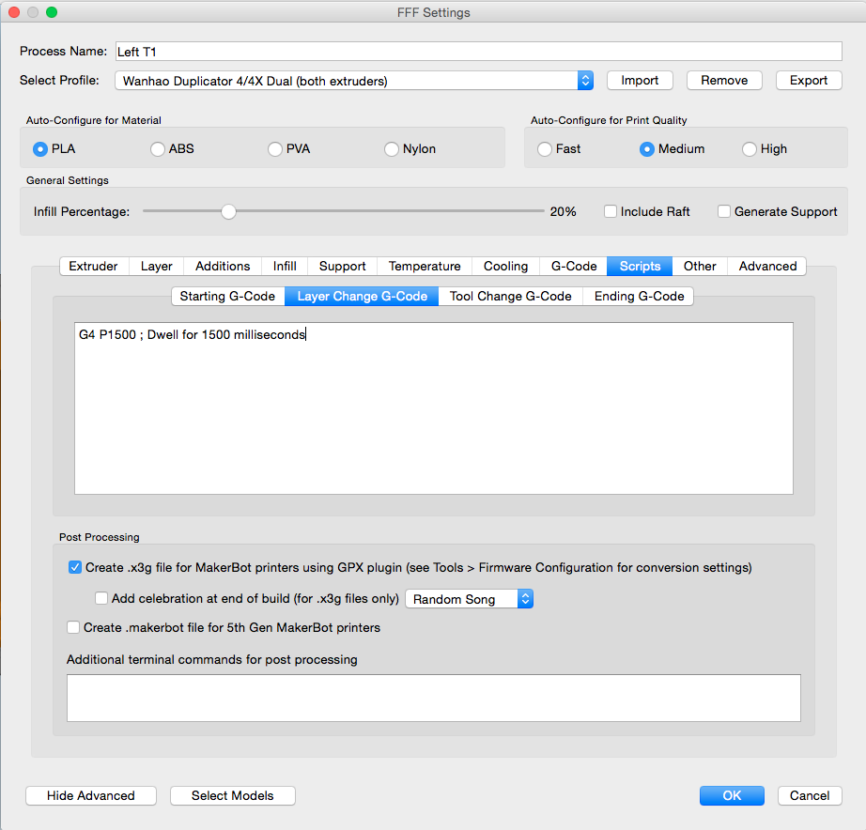The image size is (866, 830).
Task: Click the Cancel button
Action: point(810,796)
